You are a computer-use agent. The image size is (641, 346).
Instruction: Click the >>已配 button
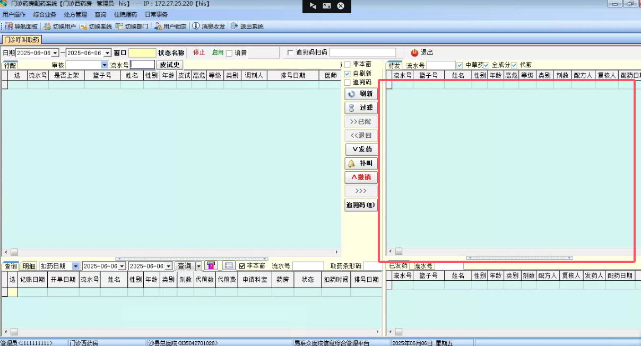pyautogui.click(x=361, y=121)
